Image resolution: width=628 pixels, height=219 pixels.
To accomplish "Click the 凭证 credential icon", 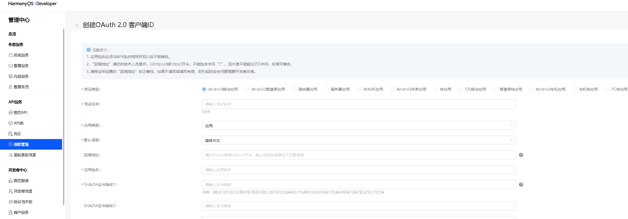I will 11,134.
